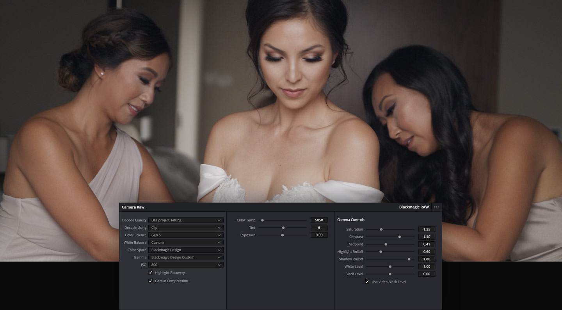Open the Camera Raw options menu

(436, 207)
